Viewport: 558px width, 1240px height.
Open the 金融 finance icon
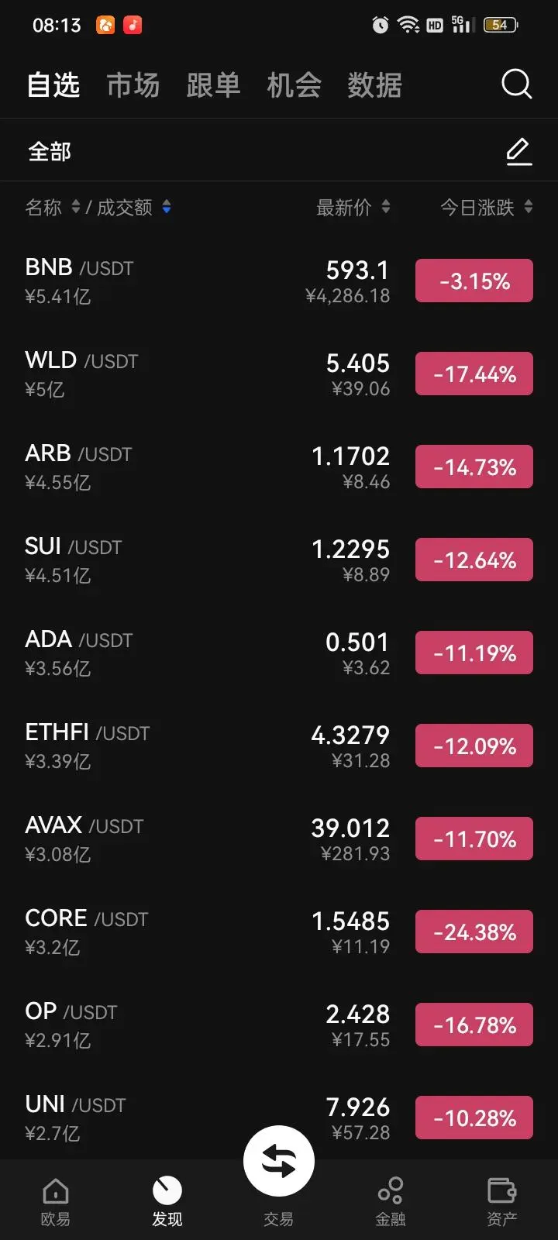tap(391, 1190)
